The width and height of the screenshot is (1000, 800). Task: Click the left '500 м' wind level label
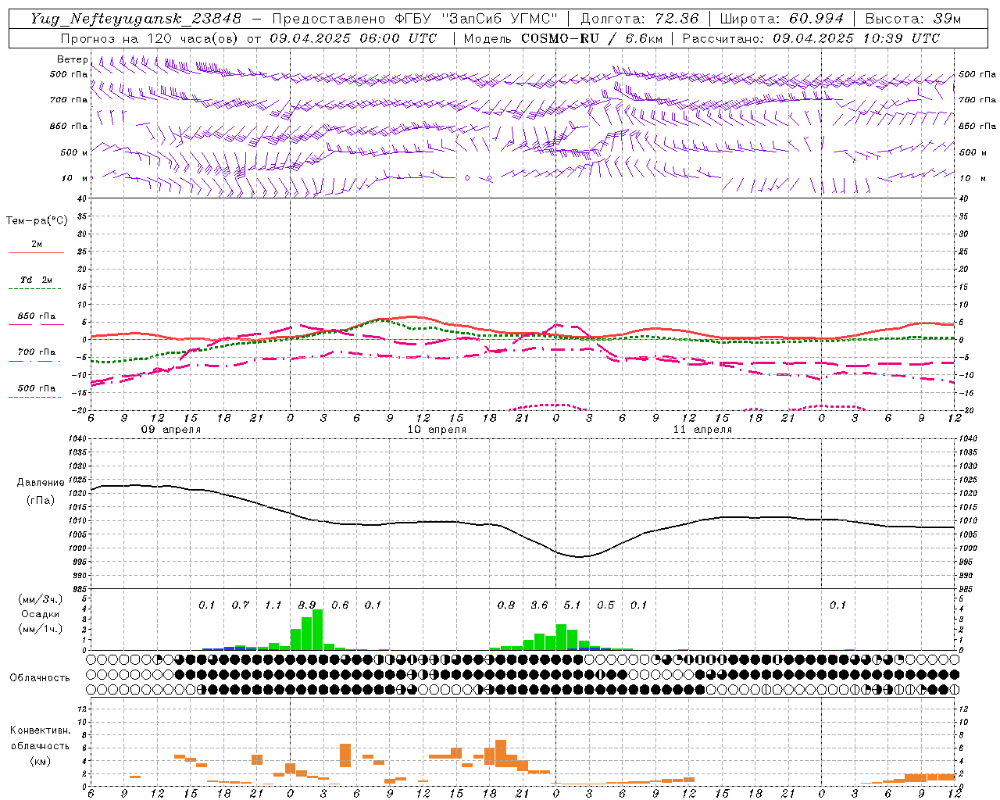[x=74, y=152]
